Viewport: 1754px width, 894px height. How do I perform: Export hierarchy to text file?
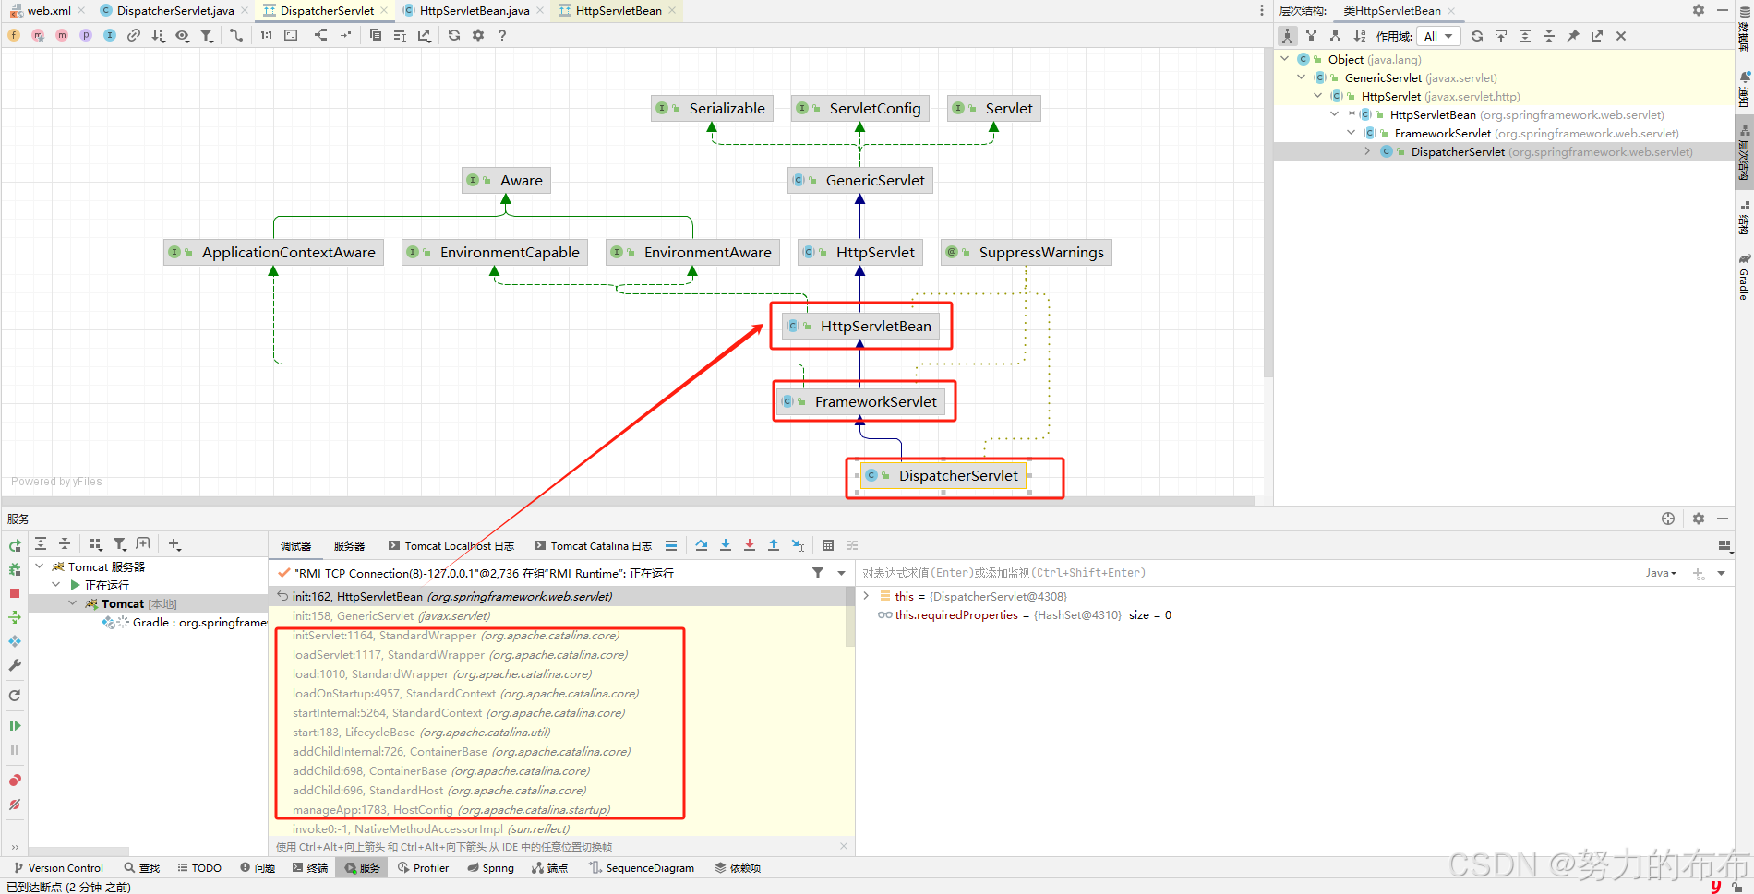click(x=1597, y=36)
